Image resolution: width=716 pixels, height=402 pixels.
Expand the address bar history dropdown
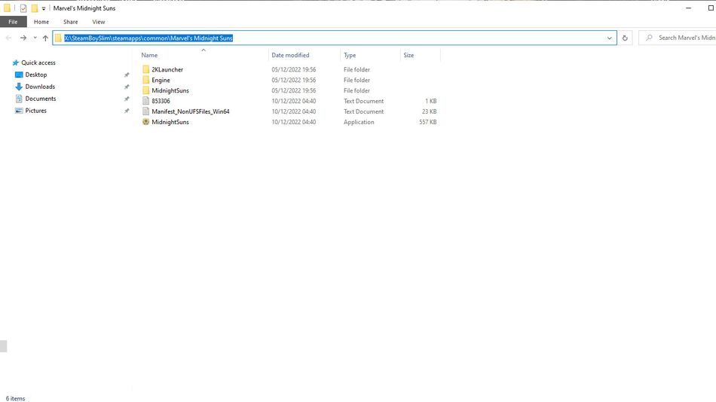(609, 38)
